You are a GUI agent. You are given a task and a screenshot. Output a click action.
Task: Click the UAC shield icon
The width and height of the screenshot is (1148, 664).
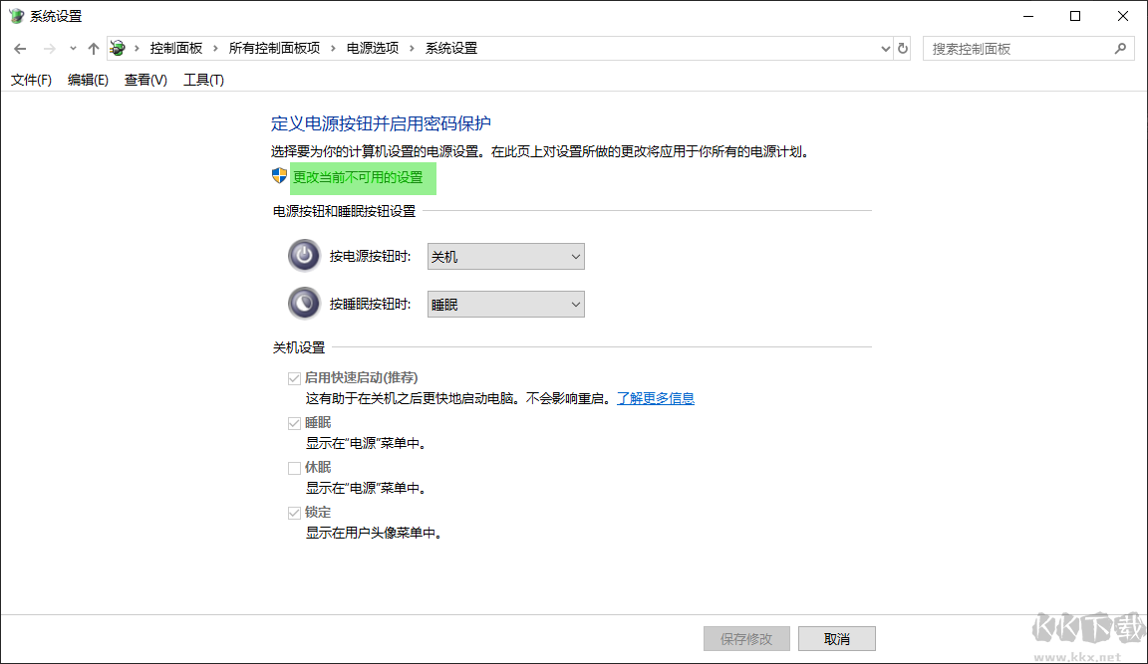(x=276, y=177)
